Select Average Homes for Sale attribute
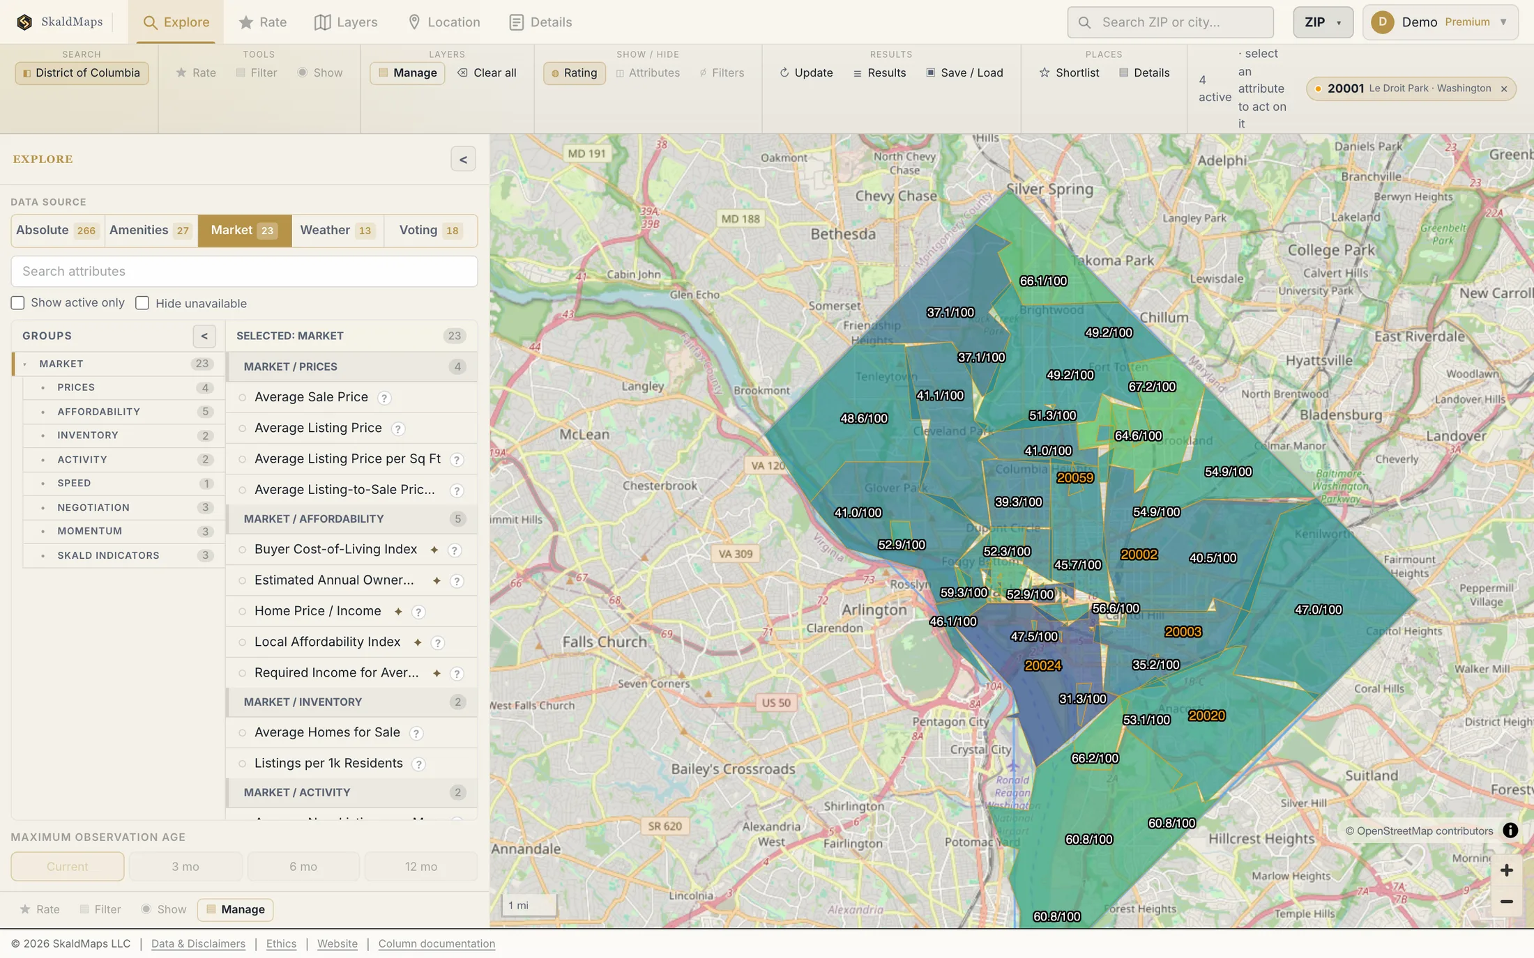 (327, 732)
